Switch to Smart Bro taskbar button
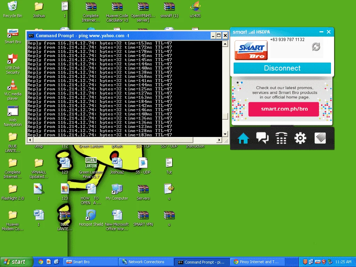The image size is (356, 267). (x=90, y=262)
